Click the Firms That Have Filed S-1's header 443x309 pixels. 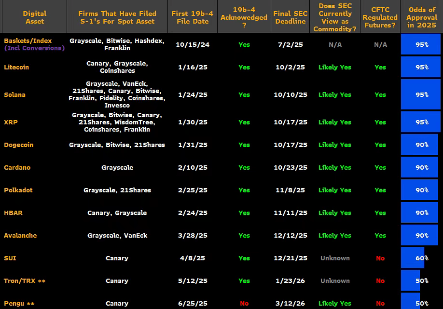click(117, 17)
